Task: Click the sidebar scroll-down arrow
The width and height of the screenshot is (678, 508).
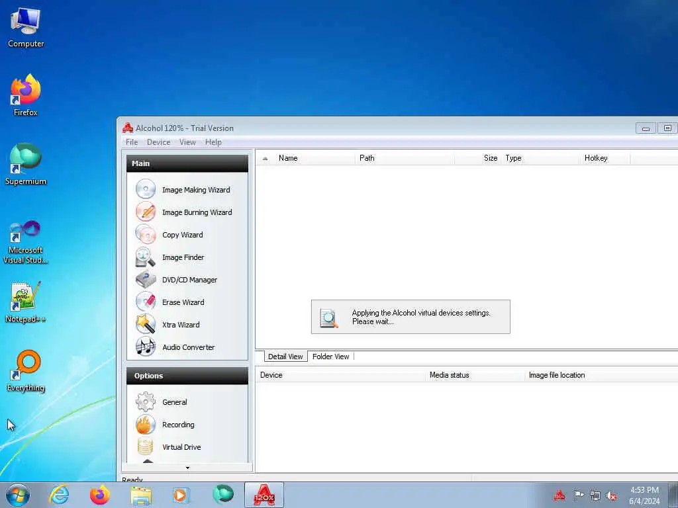Action: coord(187,468)
